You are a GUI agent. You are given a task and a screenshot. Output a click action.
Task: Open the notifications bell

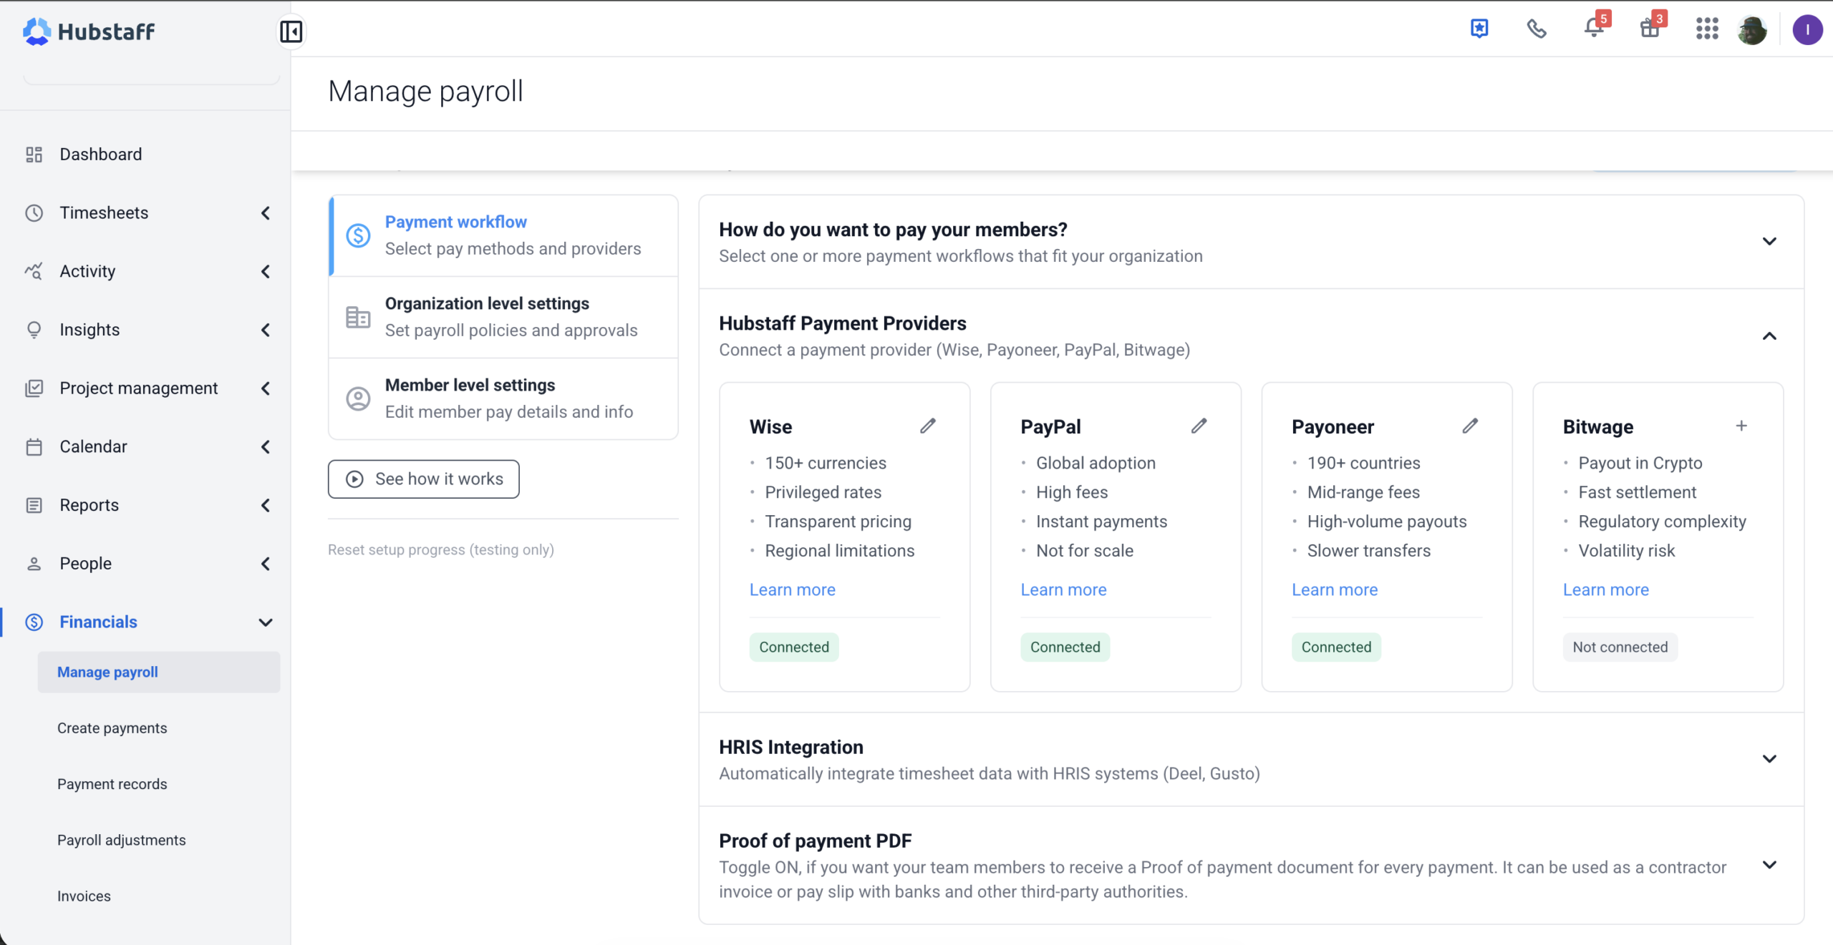(x=1594, y=29)
